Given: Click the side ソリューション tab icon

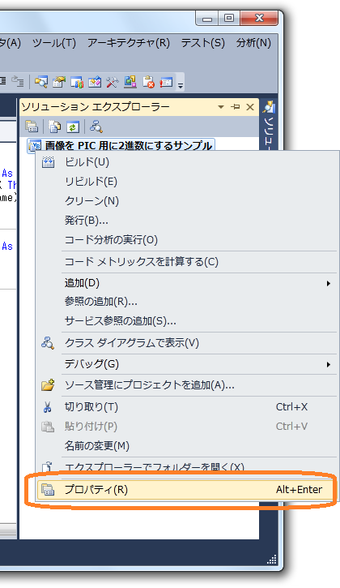Looking at the screenshot, I should point(270,107).
